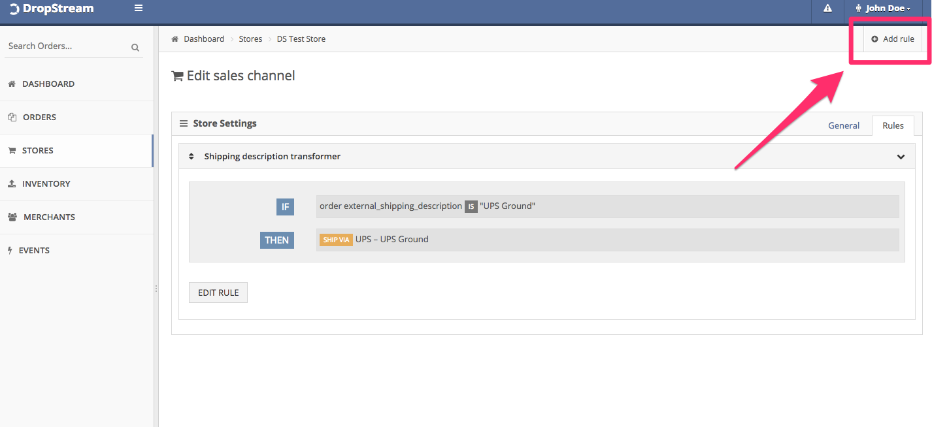Image resolution: width=932 pixels, height=427 pixels.
Task: Click the Add rule button
Action: pos(893,39)
